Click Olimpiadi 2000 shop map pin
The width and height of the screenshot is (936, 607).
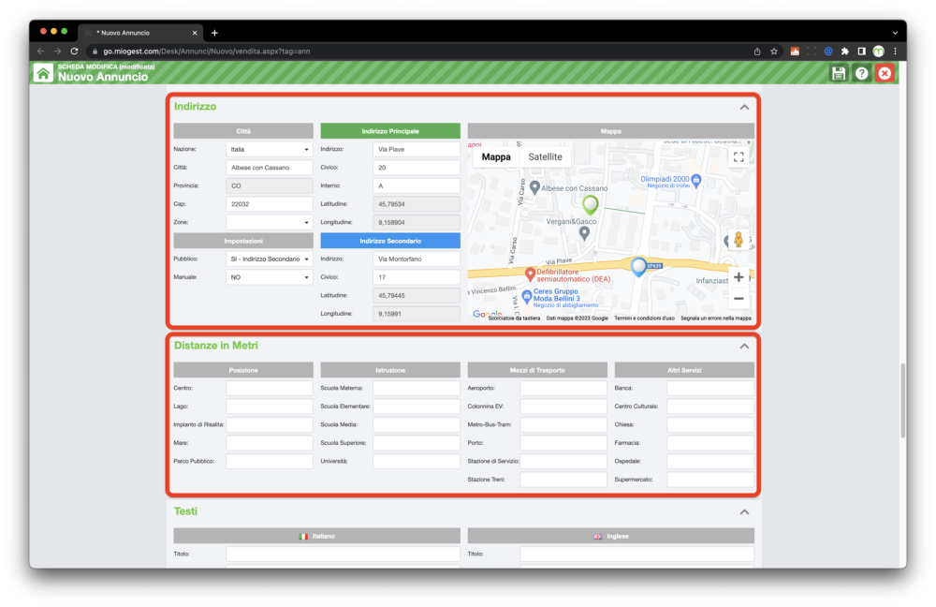pyautogui.click(x=696, y=179)
